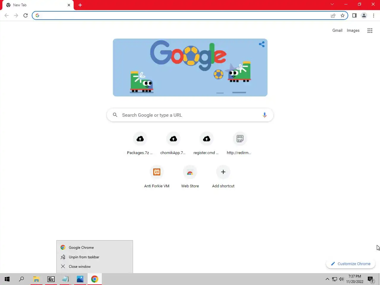Viewport: 380px width, 285px height.
Task: Open the Images link
Action: [353, 30]
